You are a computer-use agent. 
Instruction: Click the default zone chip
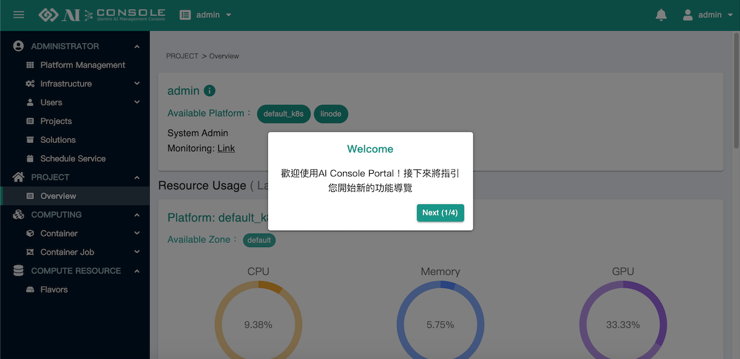click(x=259, y=240)
